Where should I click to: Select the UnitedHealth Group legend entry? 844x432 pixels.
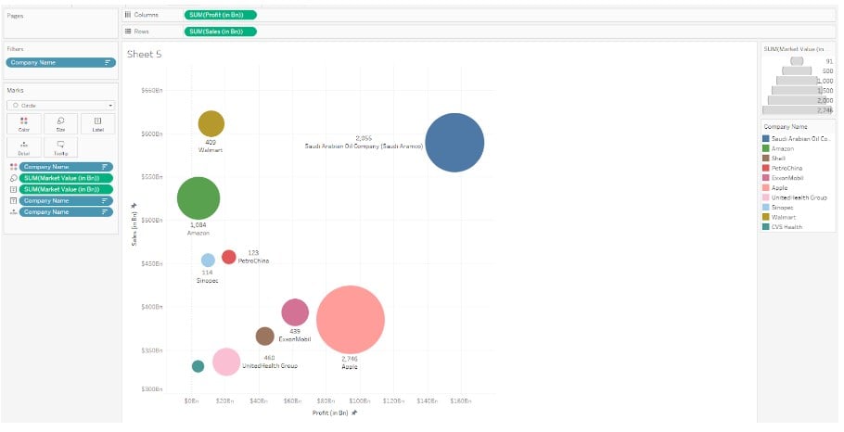(795, 197)
